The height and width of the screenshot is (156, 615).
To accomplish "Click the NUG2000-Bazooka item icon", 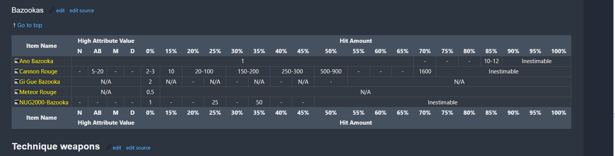I will (17, 102).
